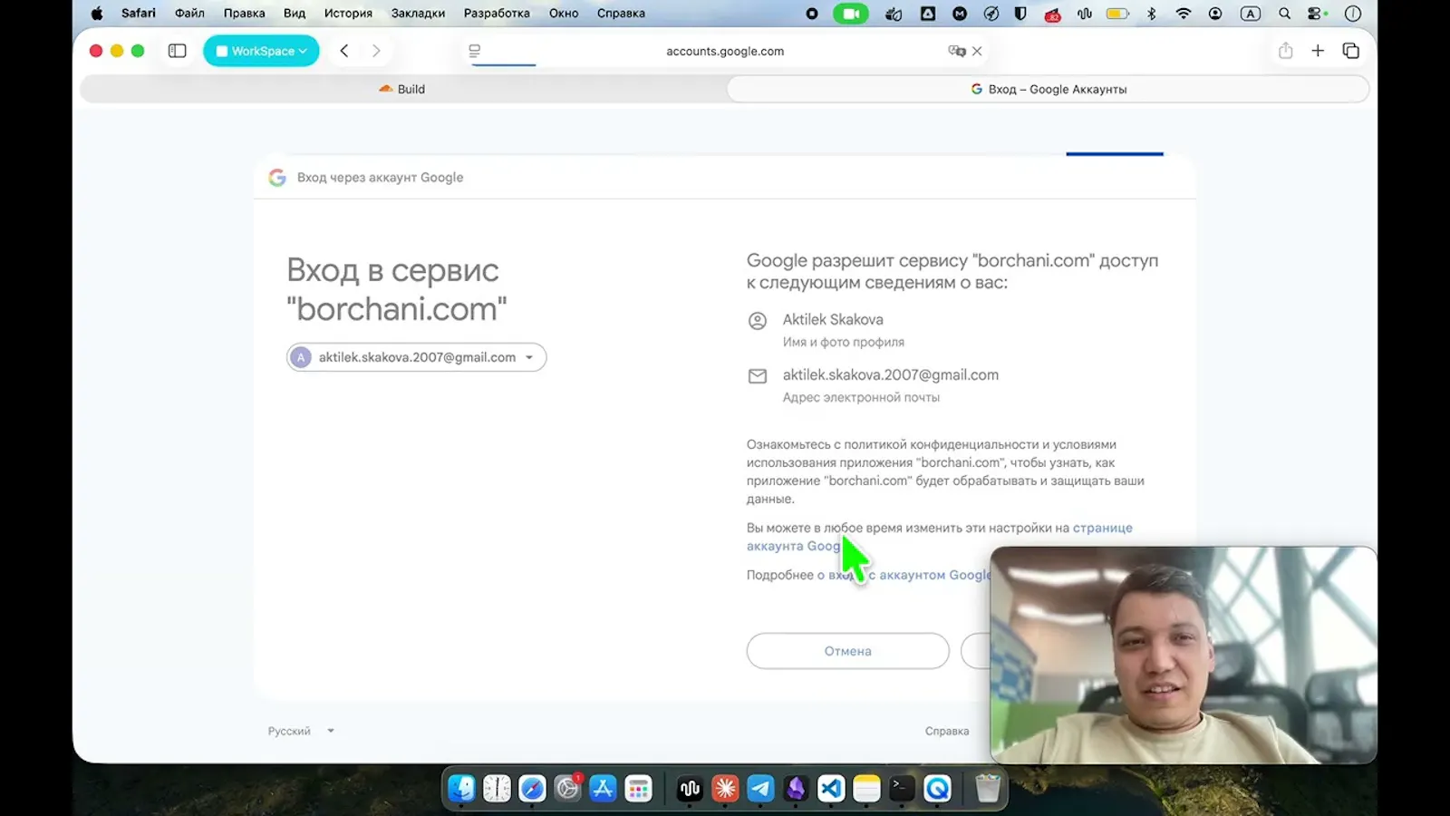Click the Справка link in page footer
1450x816 pixels.
point(947,731)
